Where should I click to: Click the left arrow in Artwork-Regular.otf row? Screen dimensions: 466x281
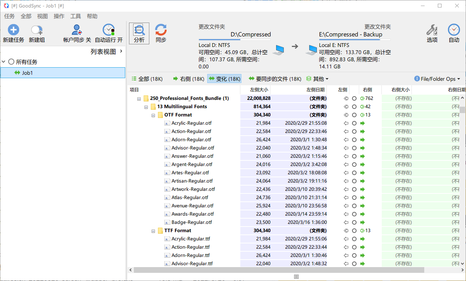[x=346, y=189]
